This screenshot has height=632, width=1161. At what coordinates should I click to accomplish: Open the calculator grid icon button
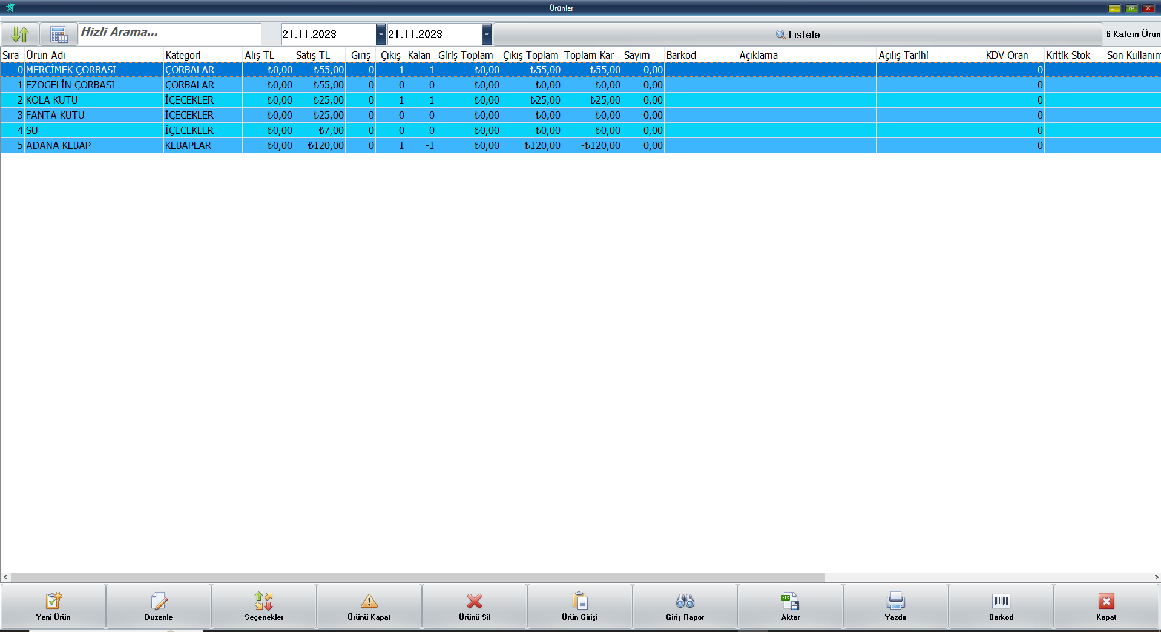click(59, 34)
